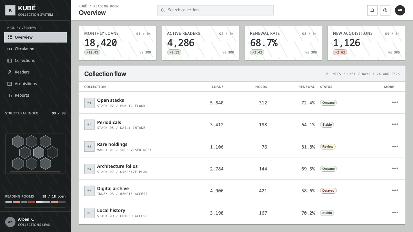Open the Acquisitions section
Image resolution: width=413 pixels, height=232 pixels.
point(35,84)
